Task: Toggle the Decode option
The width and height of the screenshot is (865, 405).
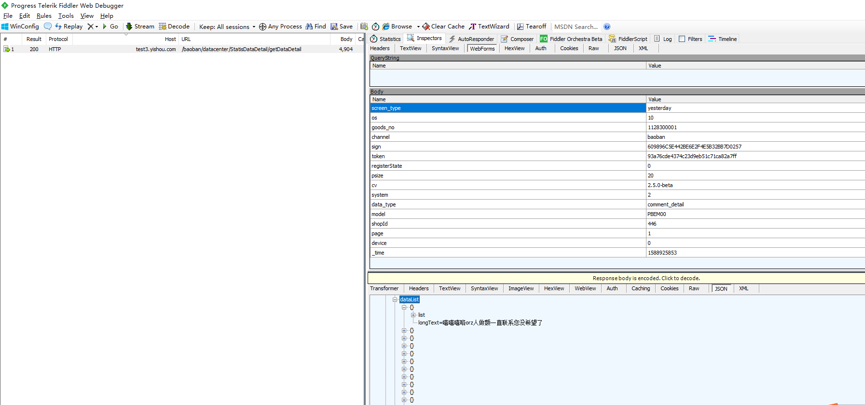Action: tap(174, 27)
